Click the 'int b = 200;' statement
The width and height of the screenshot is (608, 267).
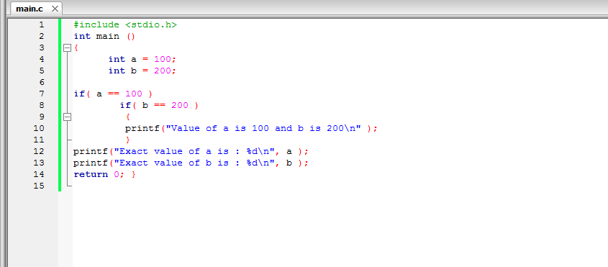[x=142, y=71]
